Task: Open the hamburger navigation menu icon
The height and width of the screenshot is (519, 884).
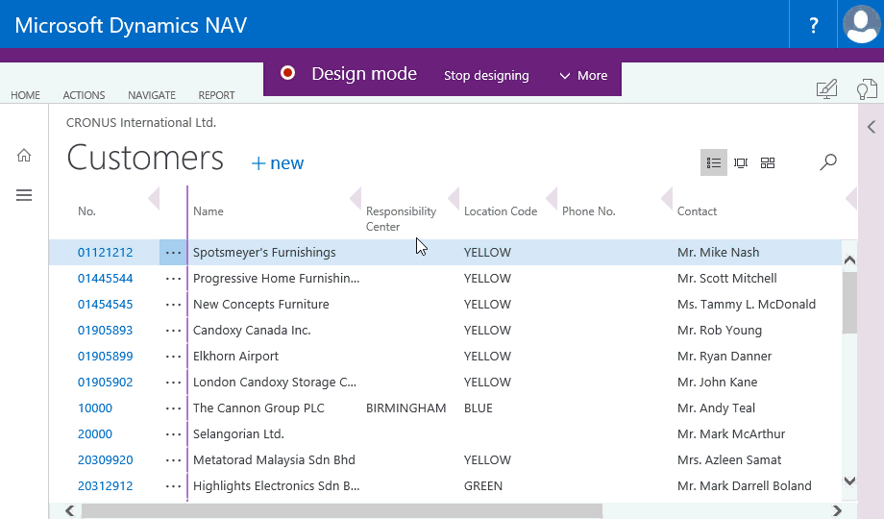Action: (x=24, y=195)
